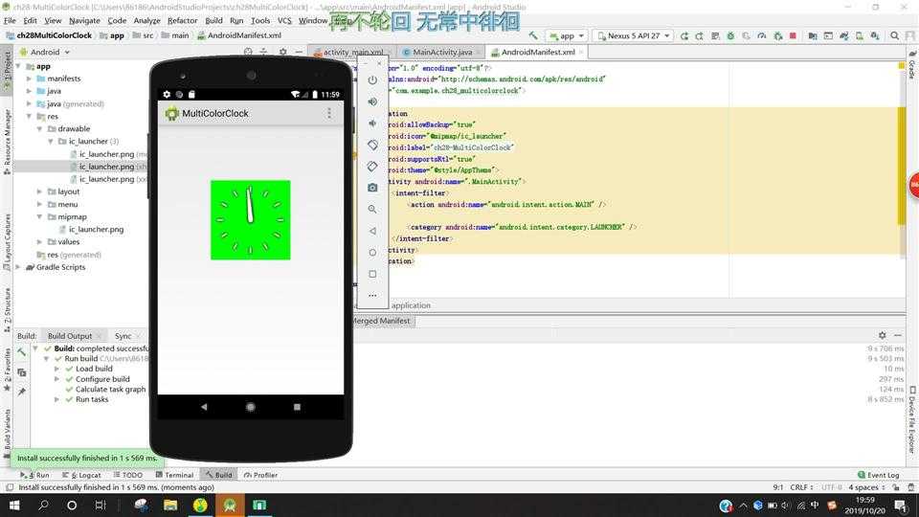919x517 pixels.
Task: Take emulator screenshot with camera icon
Action: [372, 188]
